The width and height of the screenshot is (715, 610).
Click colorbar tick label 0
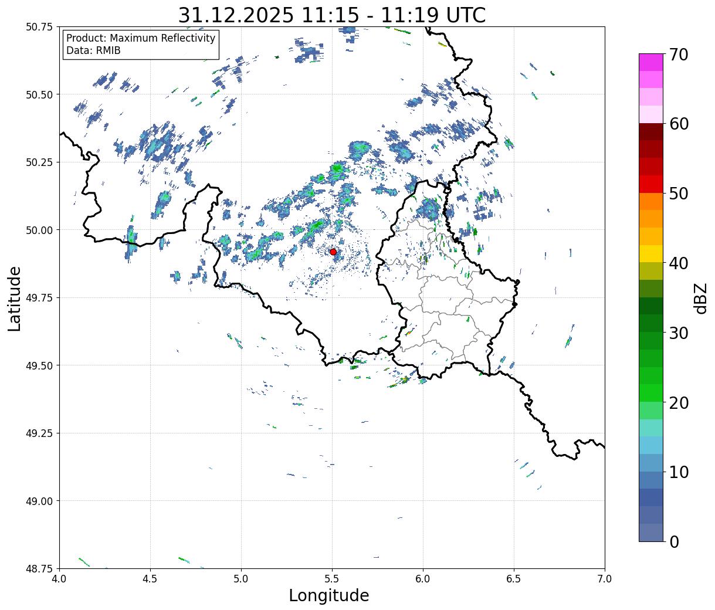pyautogui.click(x=675, y=542)
